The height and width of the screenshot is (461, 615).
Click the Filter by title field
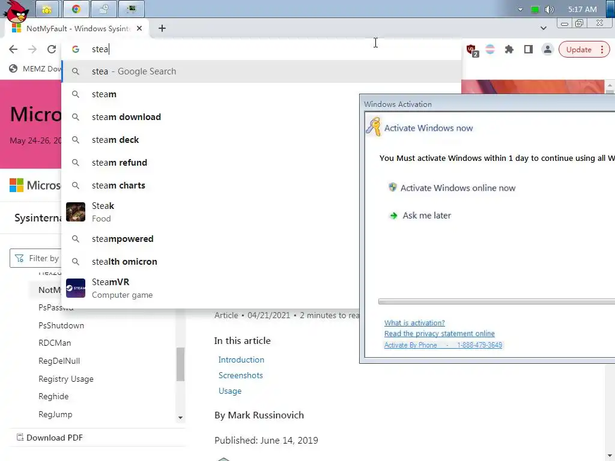pos(36,258)
